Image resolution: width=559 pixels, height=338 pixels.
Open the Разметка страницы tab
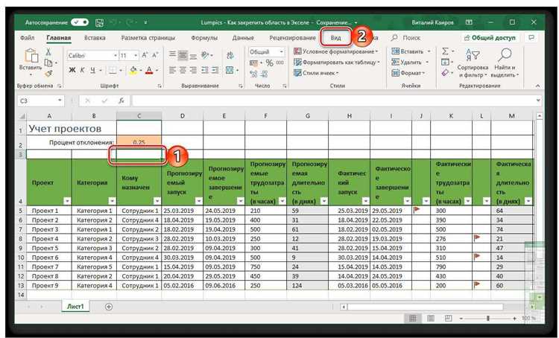tap(148, 38)
